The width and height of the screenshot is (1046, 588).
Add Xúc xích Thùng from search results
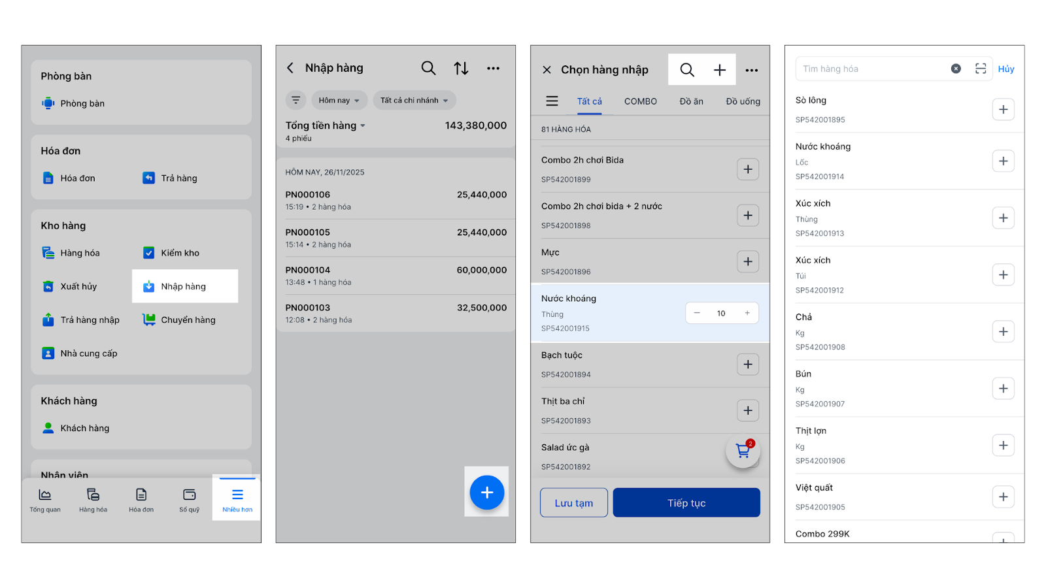pos(1004,218)
